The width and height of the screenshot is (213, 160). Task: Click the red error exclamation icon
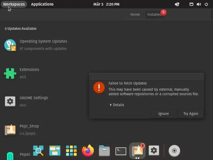(x=99, y=87)
